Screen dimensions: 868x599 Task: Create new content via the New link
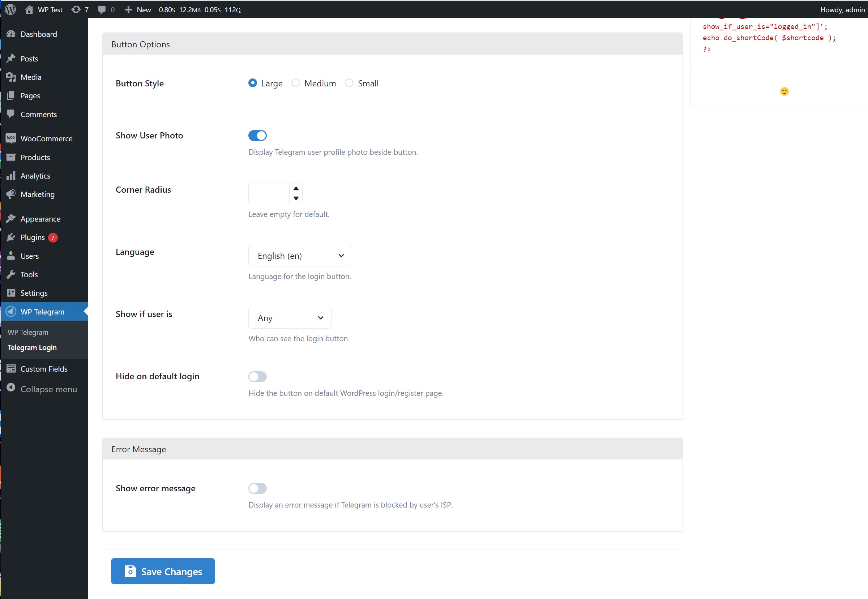point(137,9)
